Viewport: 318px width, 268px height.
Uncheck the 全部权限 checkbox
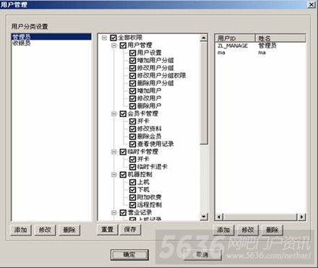coord(113,38)
